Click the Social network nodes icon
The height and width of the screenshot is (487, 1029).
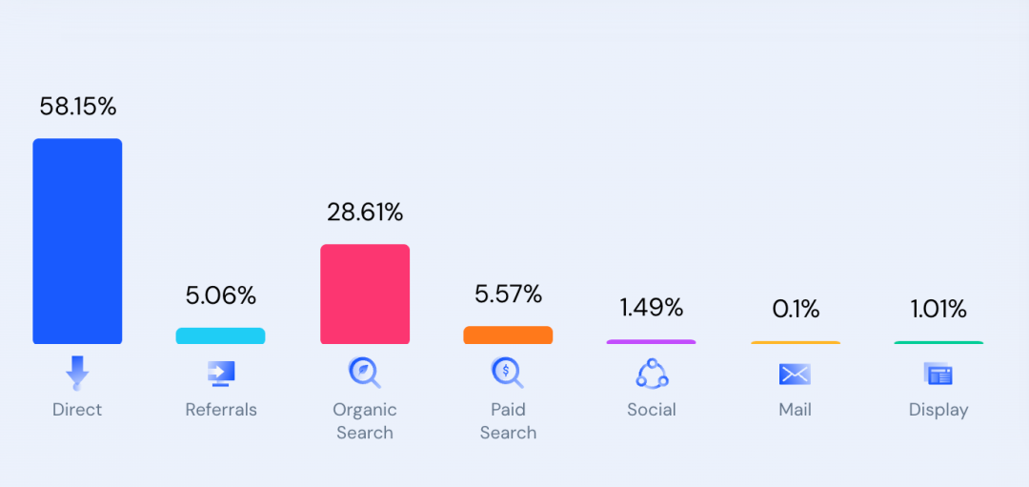[652, 373]
